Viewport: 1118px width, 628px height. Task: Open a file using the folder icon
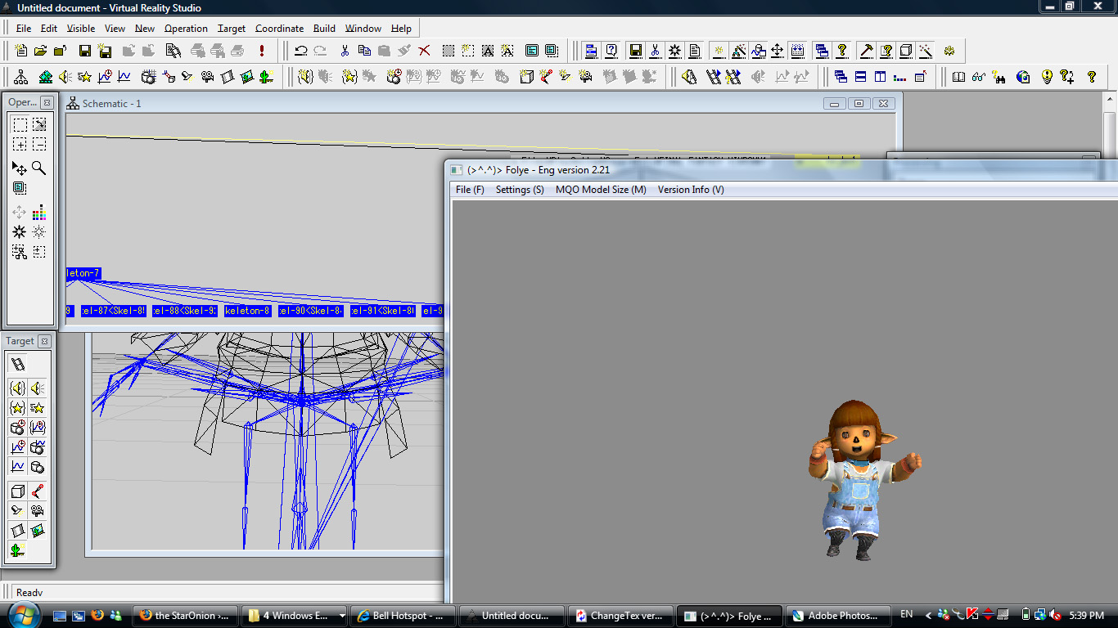click(40, 51)
